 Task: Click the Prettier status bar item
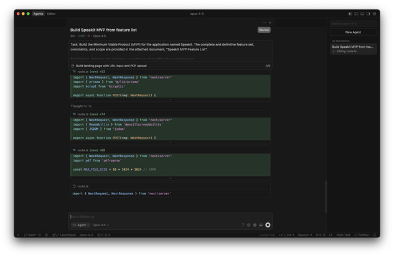point(362,235)
